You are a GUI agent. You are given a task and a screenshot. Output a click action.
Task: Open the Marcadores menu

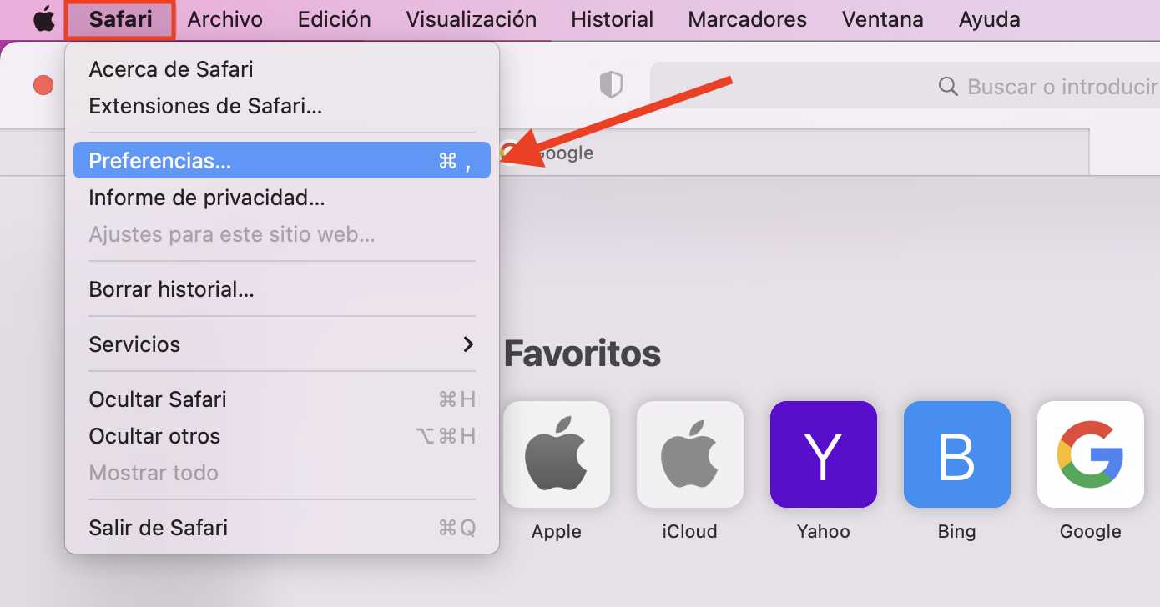(748, 19)
